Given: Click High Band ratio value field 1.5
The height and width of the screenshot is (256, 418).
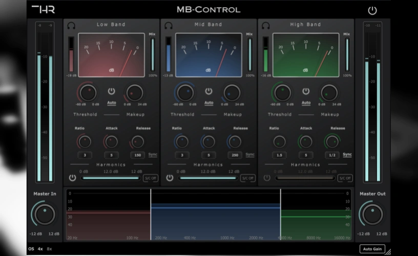Looking at the screenshot, I should [279, 155].
